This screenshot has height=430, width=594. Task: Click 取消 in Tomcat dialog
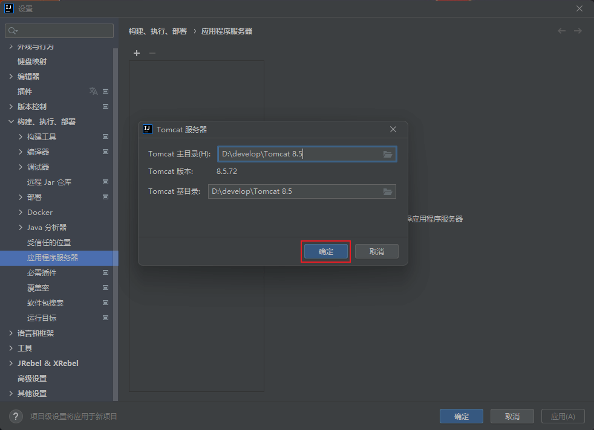(377, 251)
